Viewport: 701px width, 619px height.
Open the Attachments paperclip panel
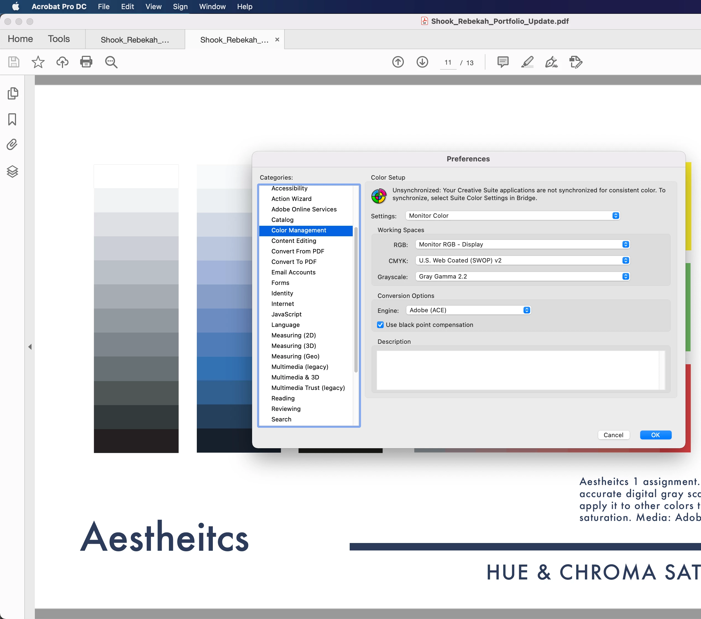[12, 145]
